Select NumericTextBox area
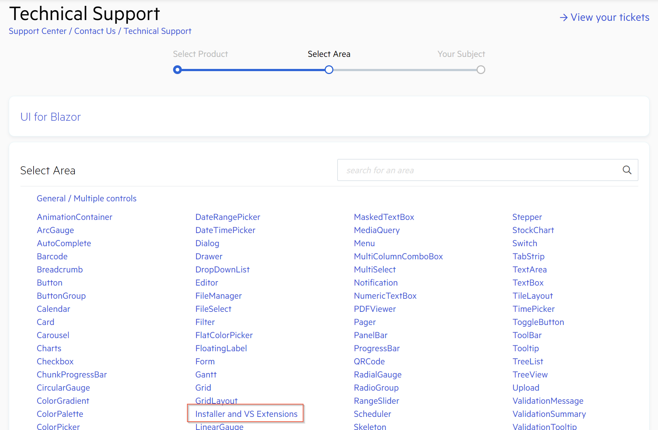This screenshot has height=430, width=658. click(x=385, y=296)
